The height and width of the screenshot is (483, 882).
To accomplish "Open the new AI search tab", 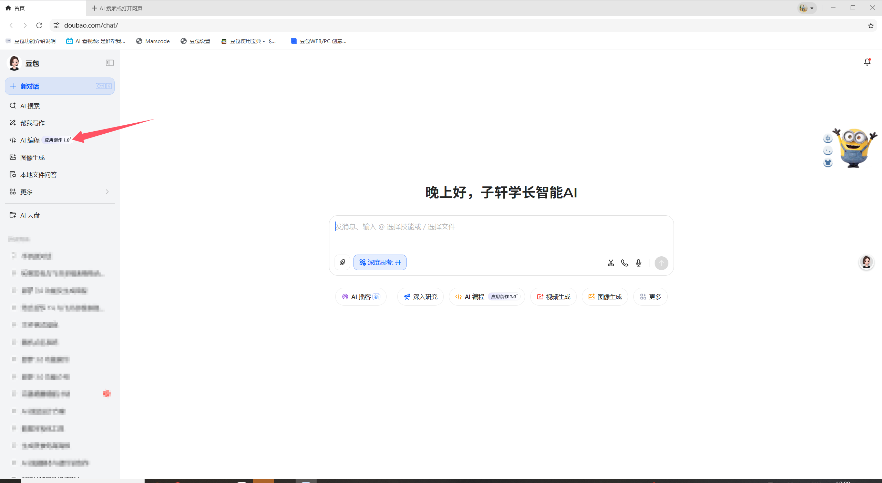I will [x=117, y=8].
